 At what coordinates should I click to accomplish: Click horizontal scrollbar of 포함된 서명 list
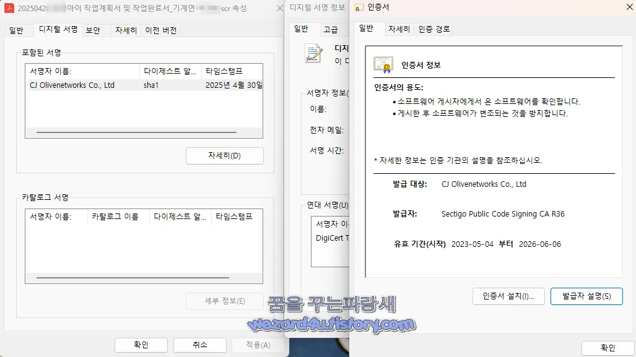136,132
